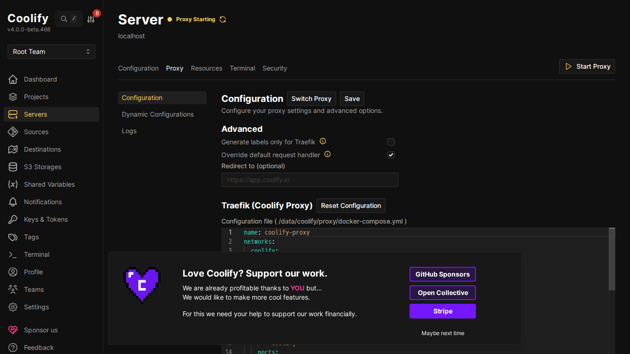Click the code editor vertical scrollbar
The height and width of the screenshot is (354, 630).
click(612, 259)
